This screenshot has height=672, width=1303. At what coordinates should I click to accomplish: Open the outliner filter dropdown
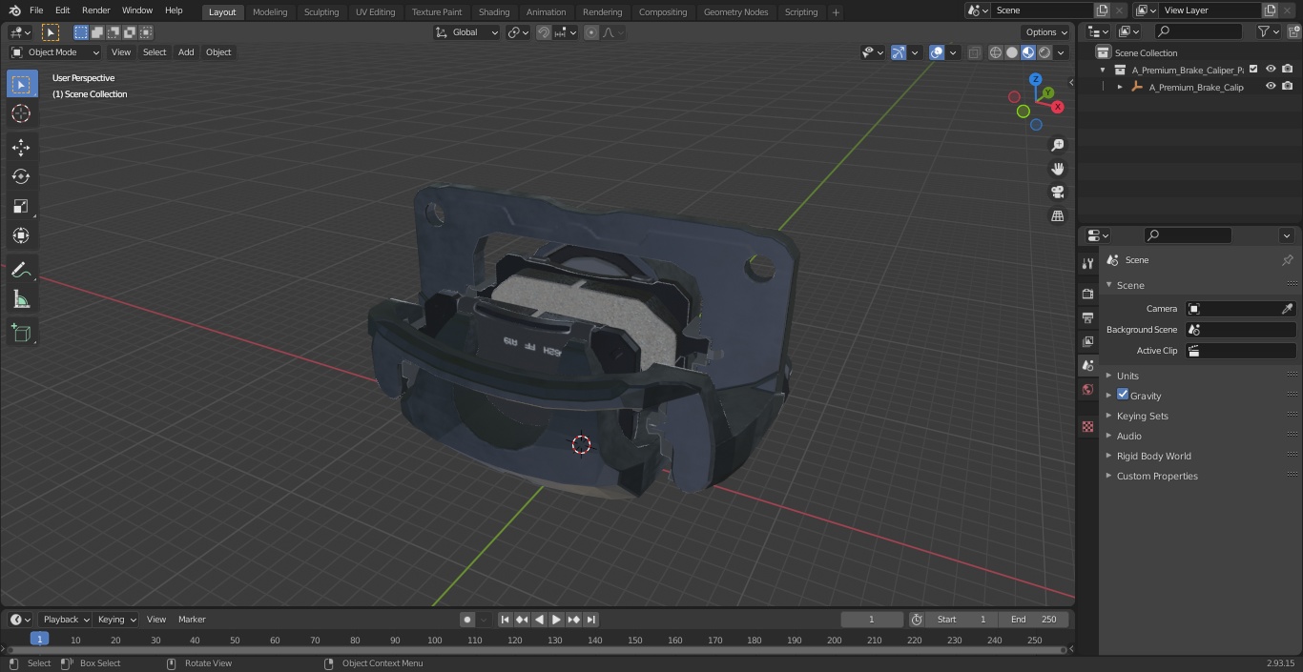point(1268,31)
